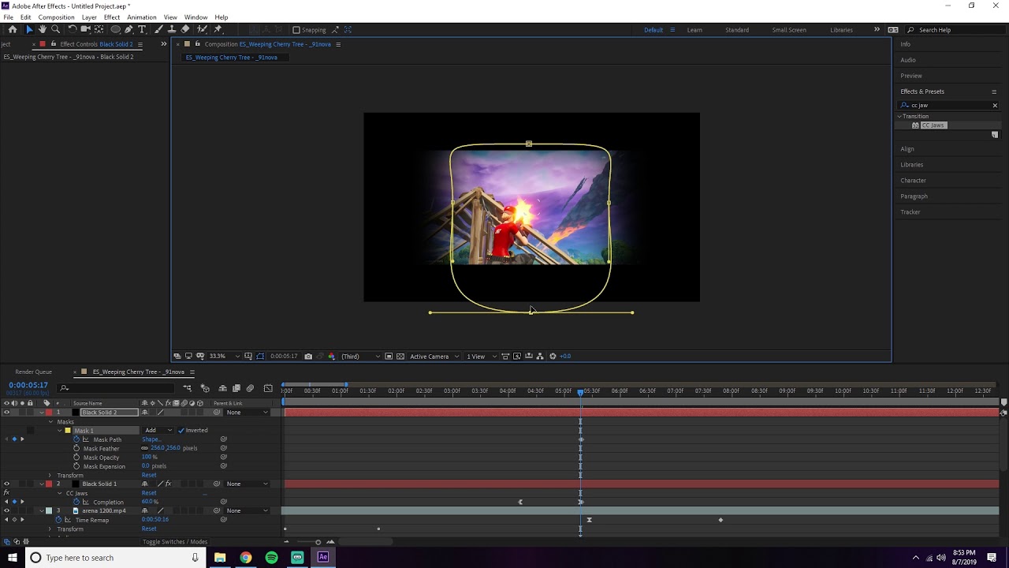Click the pick whip for Black Solid 2

217,413
